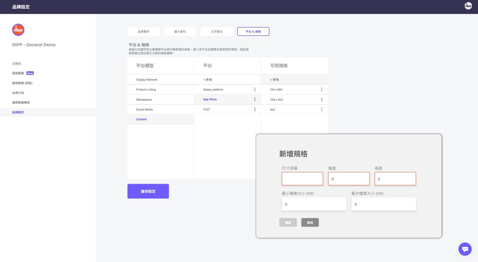This screenshot has height=262, width=478.
Task: Click + 新增 under 平台 column
Action: coord(227,80)
